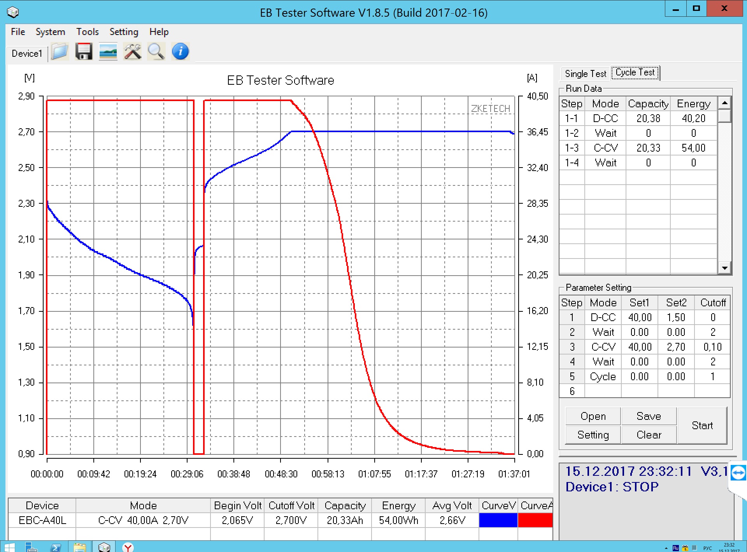The height and width of the screenshot is (552, 747).
Task: Select the Cycle Test tab
Action: [635, 73]
